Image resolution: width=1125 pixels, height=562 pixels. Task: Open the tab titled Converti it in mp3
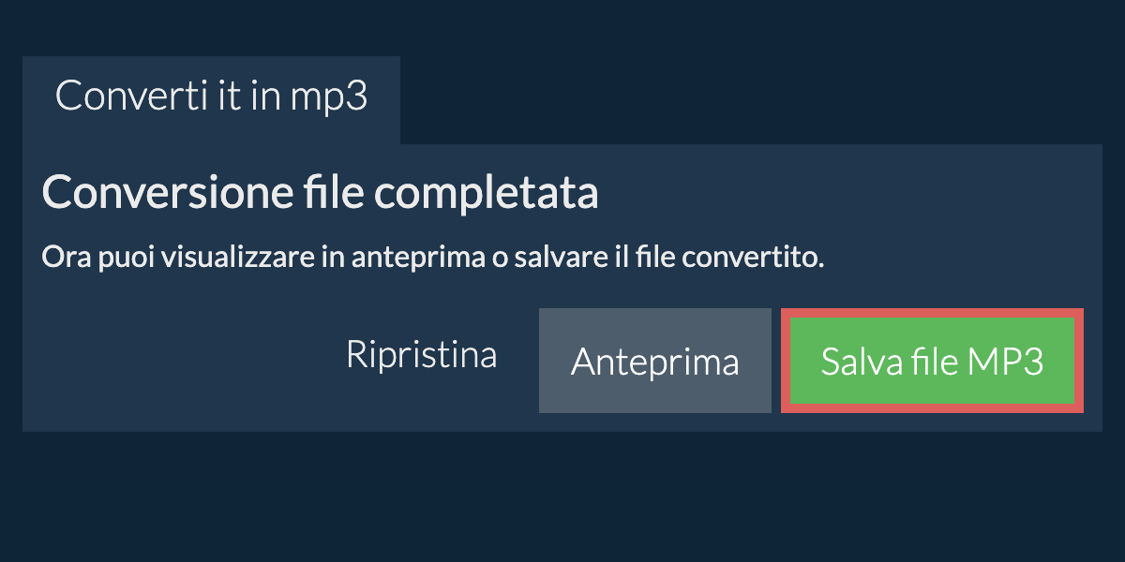[211, 97]
